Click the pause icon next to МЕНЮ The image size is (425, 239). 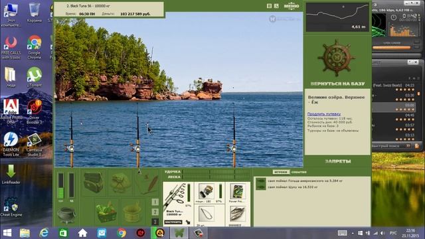pos(269,6)
